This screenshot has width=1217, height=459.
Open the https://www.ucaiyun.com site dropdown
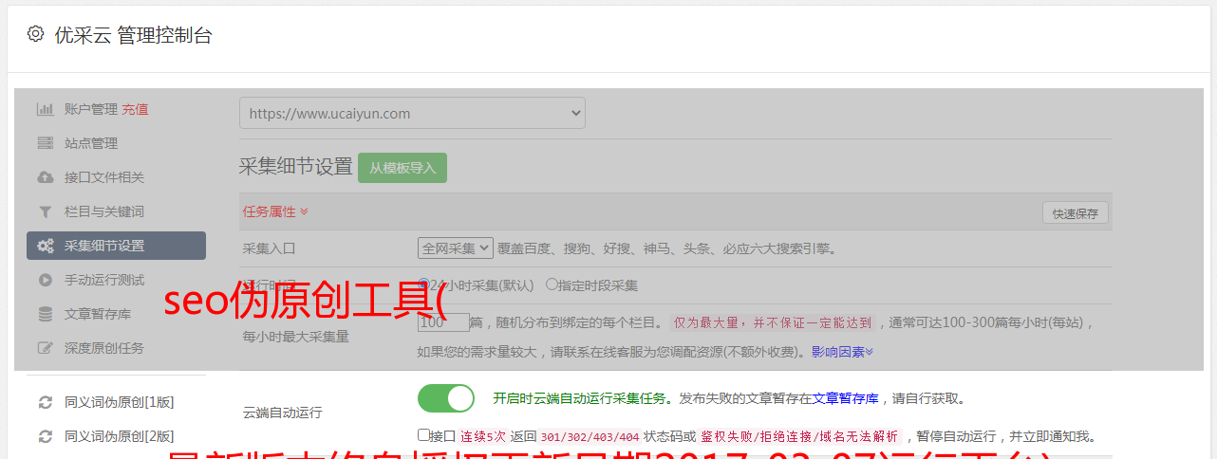tap(412, 113)
